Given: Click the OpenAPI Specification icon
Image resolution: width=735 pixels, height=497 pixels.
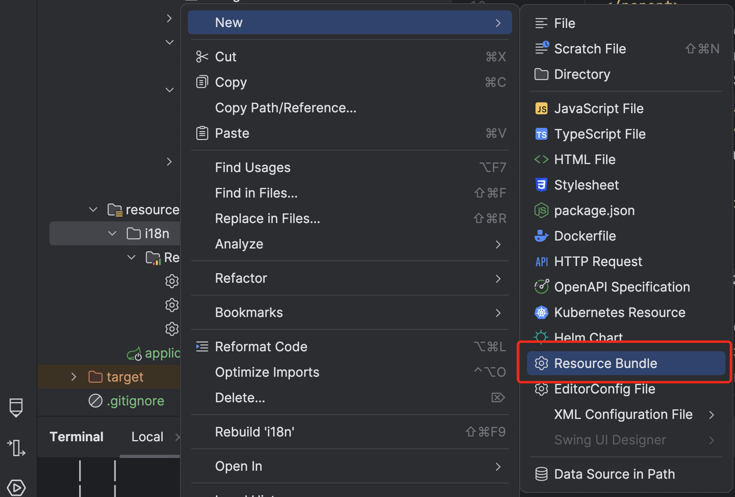Looking at the screenshot, I should [x=541, y=287].
